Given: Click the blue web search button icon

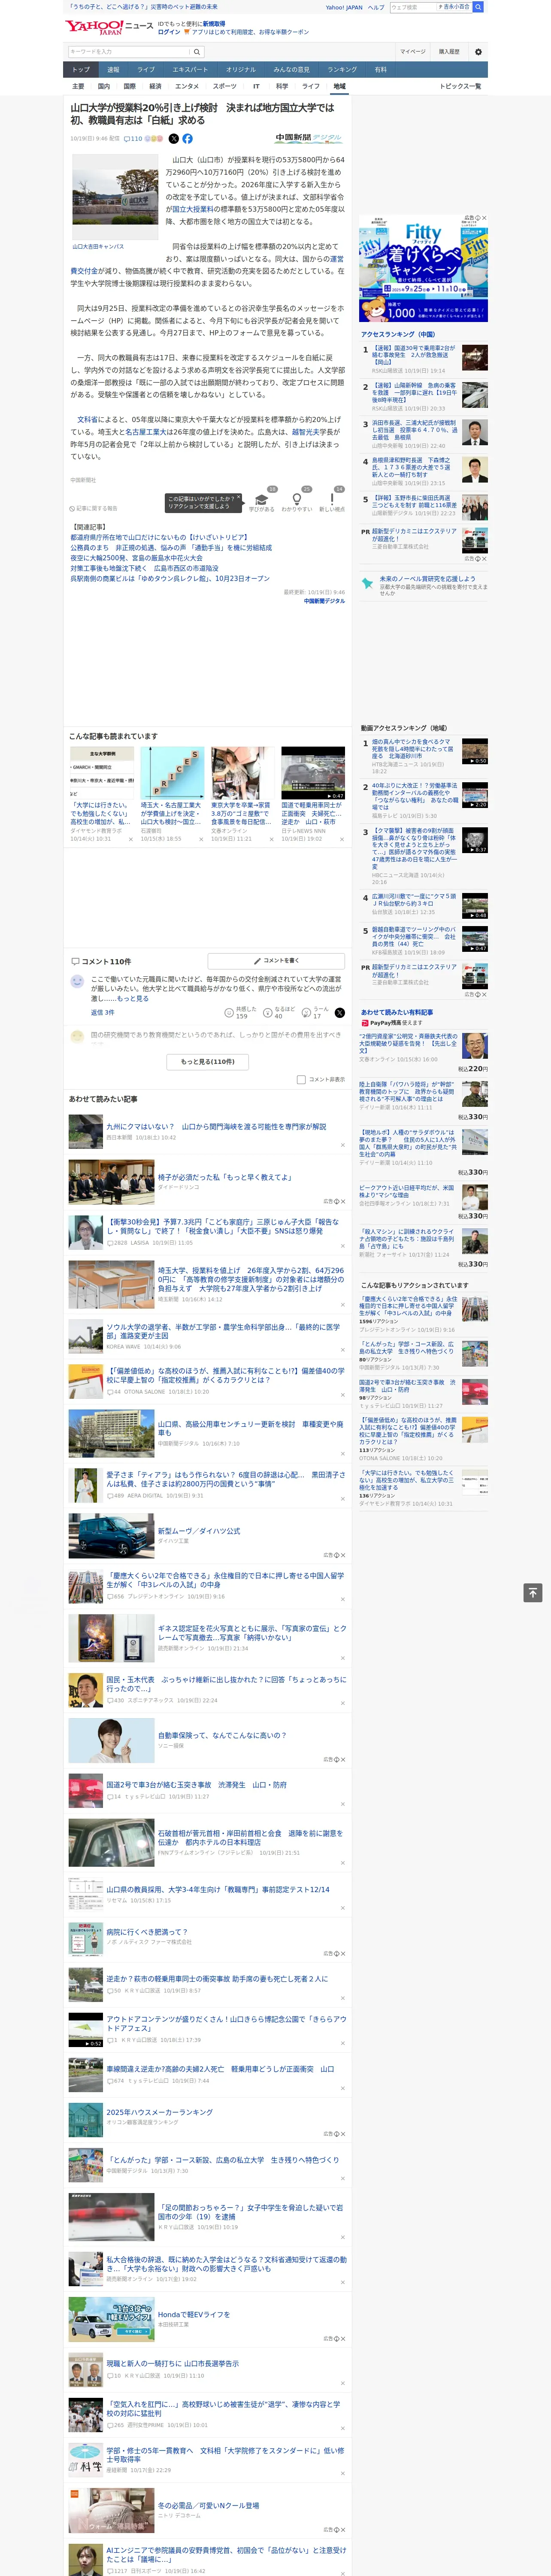Looking at the screenshot, I should pos(478,7).
